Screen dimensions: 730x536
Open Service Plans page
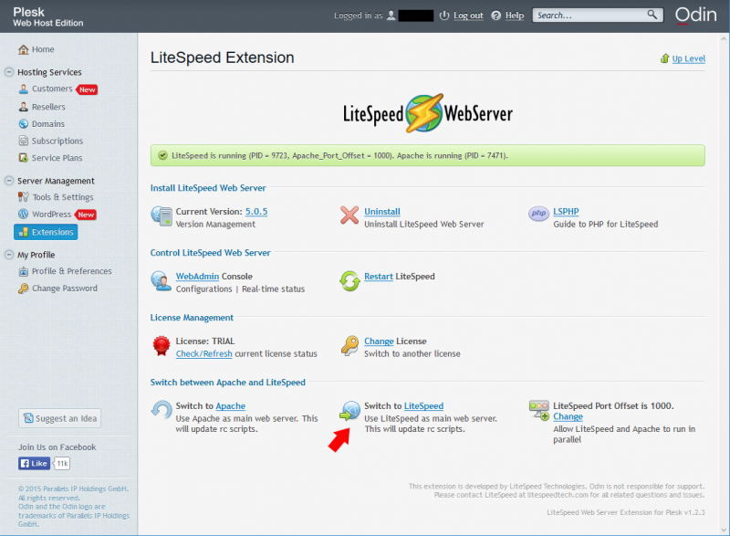click(57, 158)
